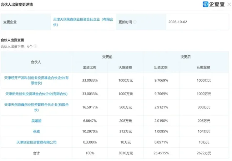Select the 312万元 amount cell
The height and width of the screenshot is (161, 232).
(x=126, y=131)
